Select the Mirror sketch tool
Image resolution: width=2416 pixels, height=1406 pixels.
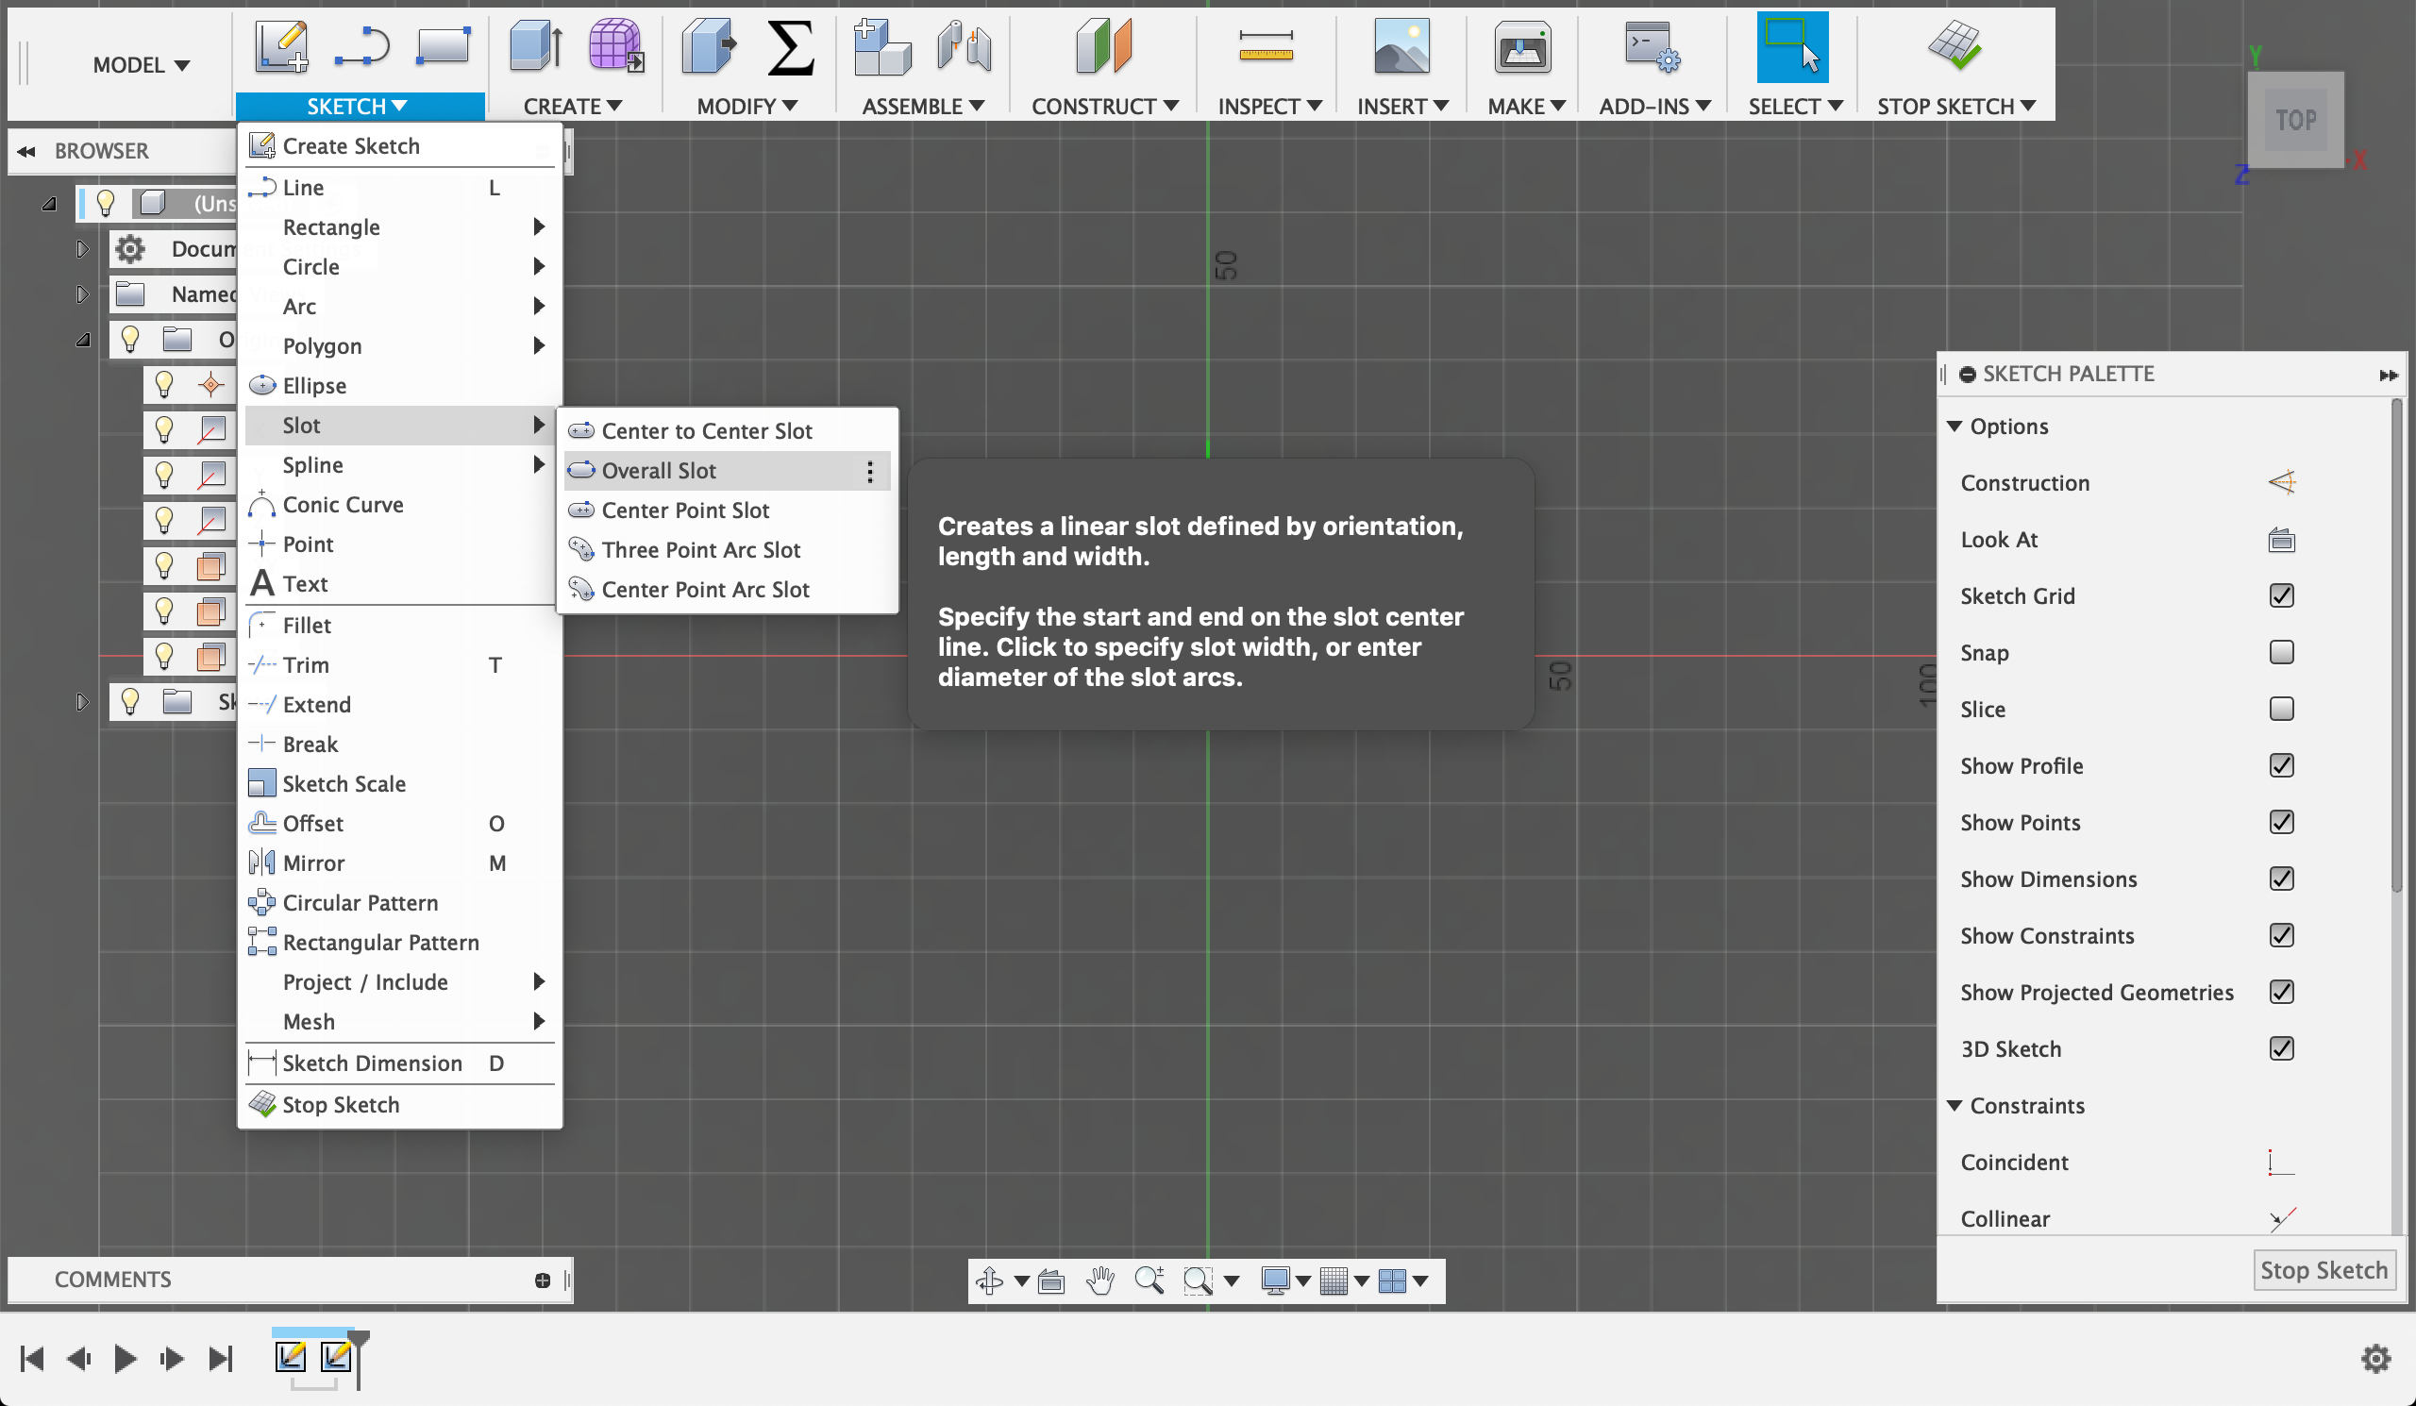[314, 862]
